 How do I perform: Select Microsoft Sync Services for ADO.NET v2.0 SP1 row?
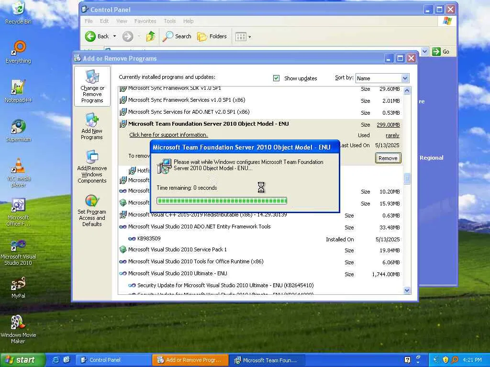click(x=261, y=112)
